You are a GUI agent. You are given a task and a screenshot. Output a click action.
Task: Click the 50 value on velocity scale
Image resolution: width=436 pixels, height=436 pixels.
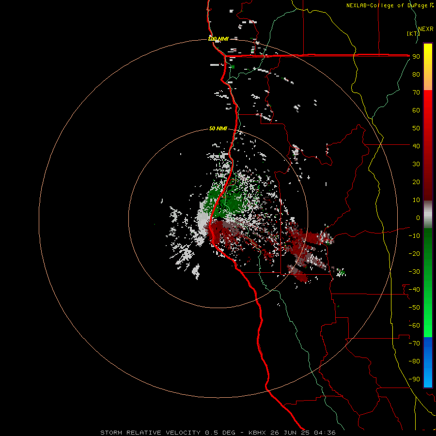point(416,128)
